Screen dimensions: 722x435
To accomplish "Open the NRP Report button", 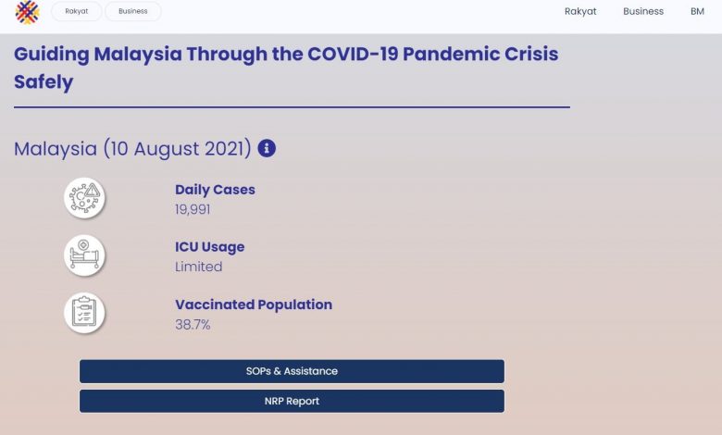I will point(292,401).
